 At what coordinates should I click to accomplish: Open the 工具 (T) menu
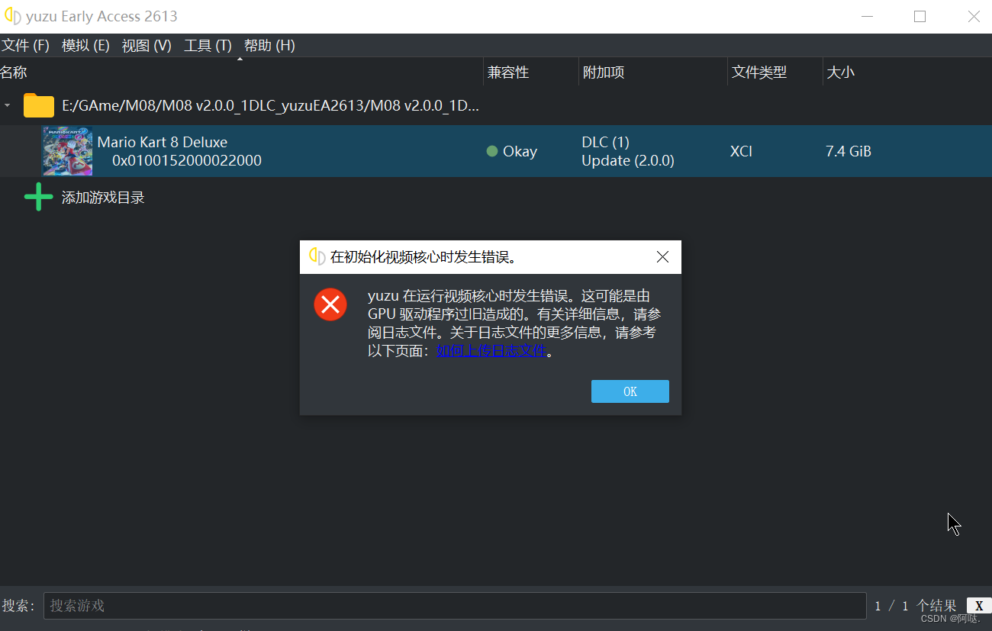[208, 46]
